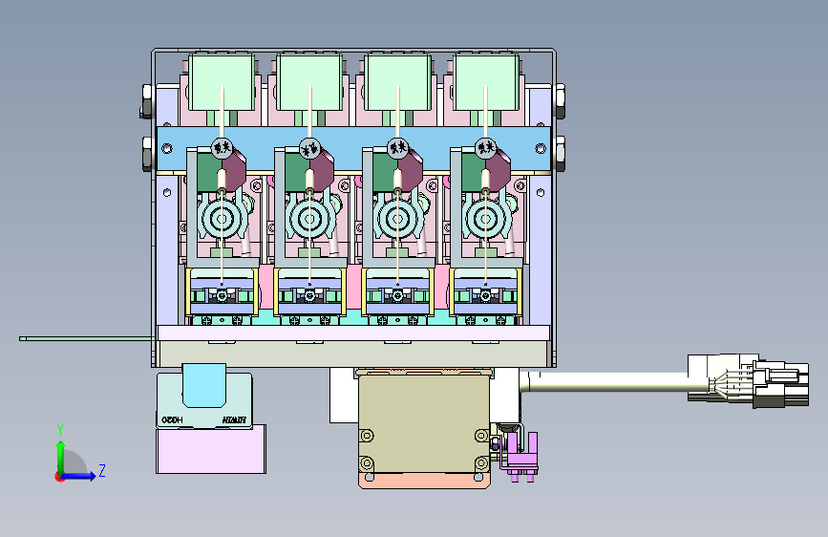Select the leftmost circular concentric-ring component
Viewport: 828px width, 537px height.
click(222, 219)
